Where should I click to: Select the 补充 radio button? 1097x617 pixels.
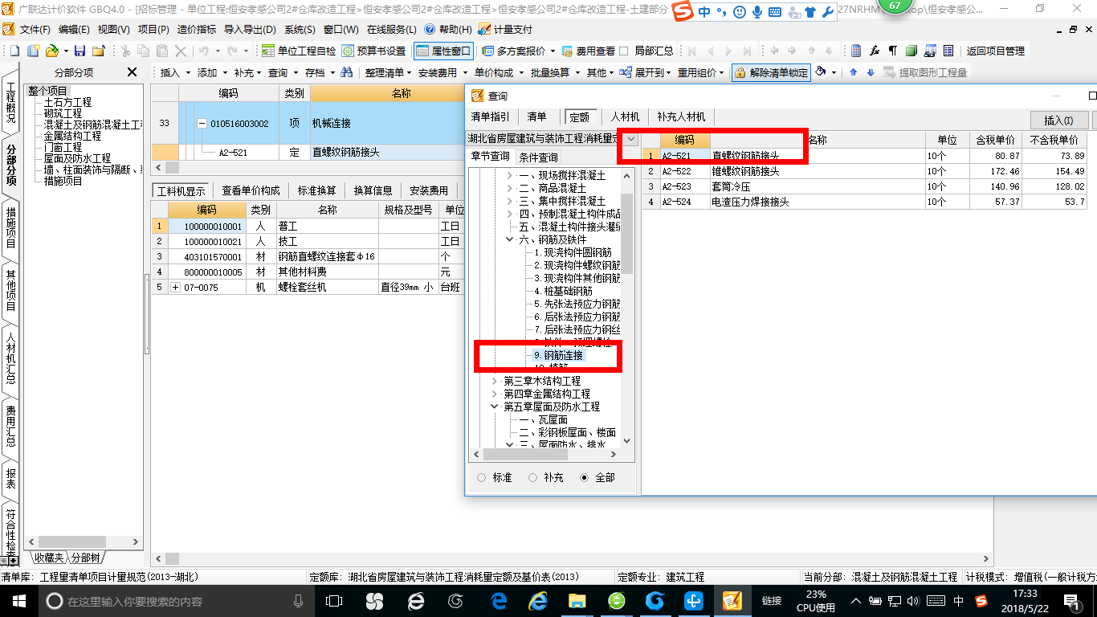tap(532, 477)
